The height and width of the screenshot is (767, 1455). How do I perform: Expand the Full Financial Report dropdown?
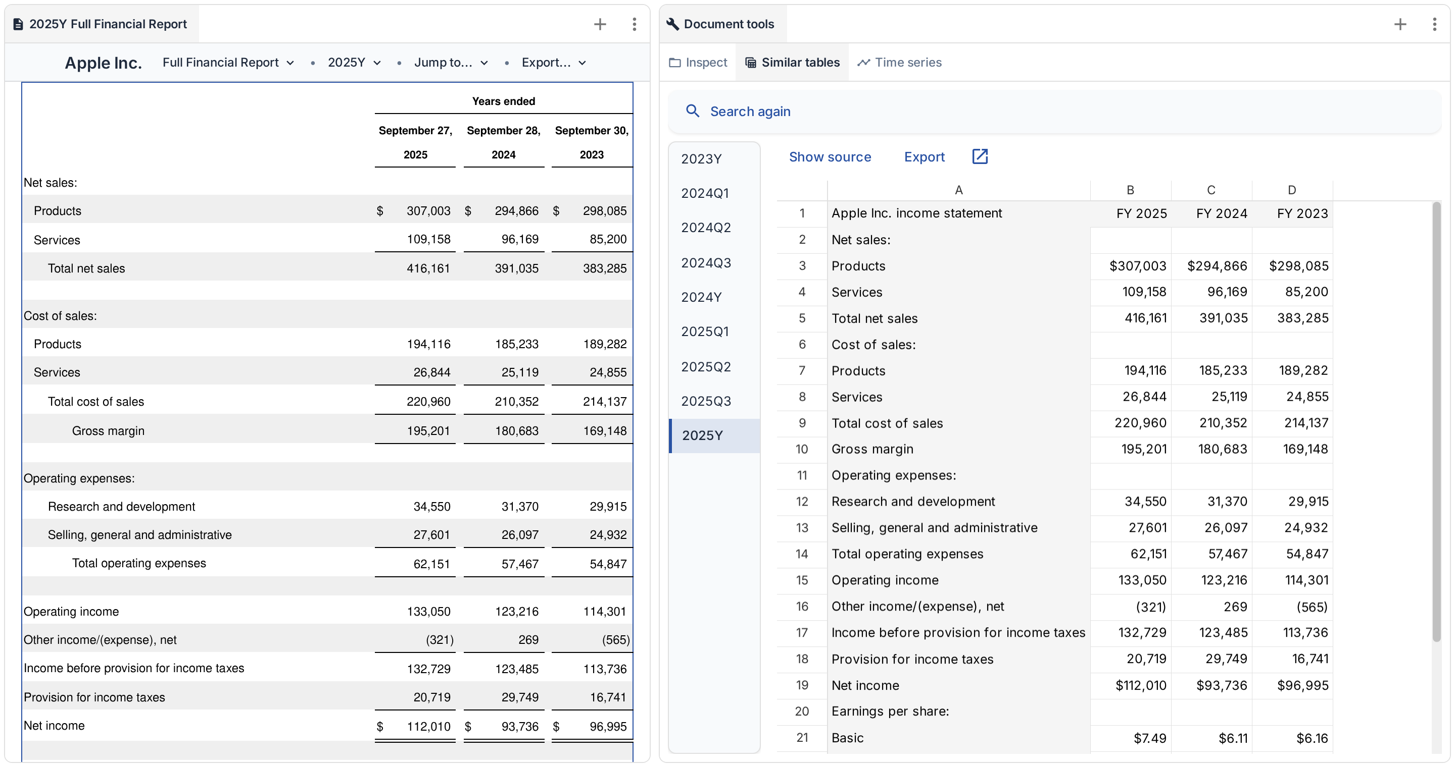(x=228, y=63)
